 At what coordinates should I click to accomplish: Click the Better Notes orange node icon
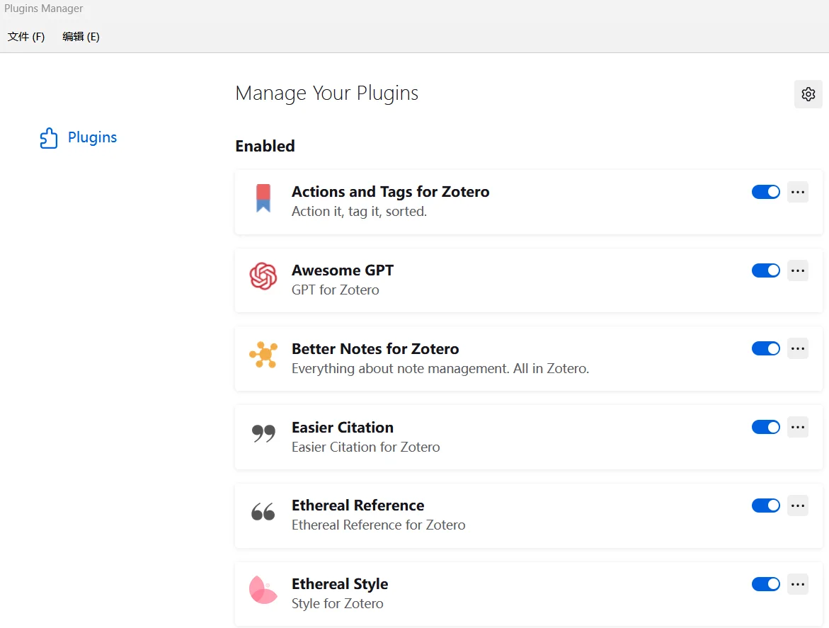pos(263,355)
